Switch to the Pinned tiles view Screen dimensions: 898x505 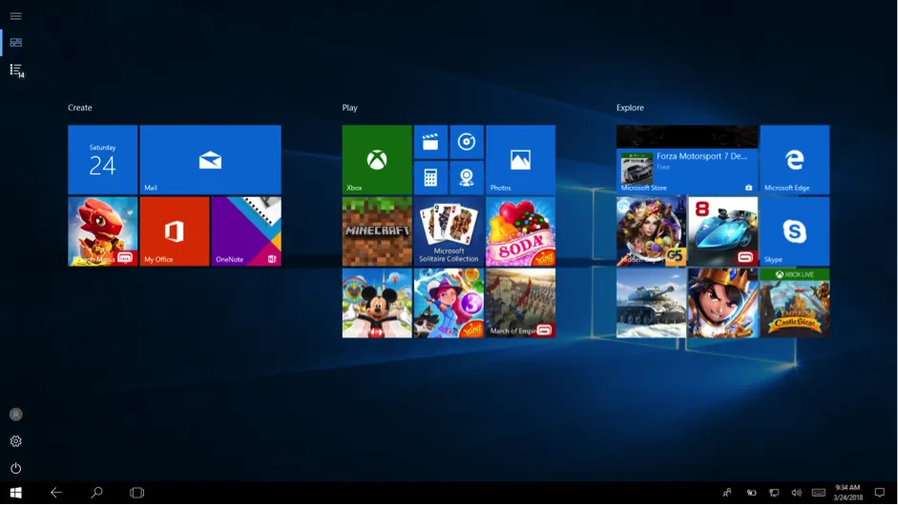pos(15,43)
